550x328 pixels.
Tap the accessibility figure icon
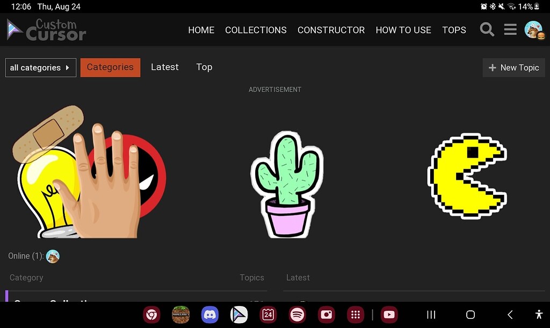(x=539, y=315)
